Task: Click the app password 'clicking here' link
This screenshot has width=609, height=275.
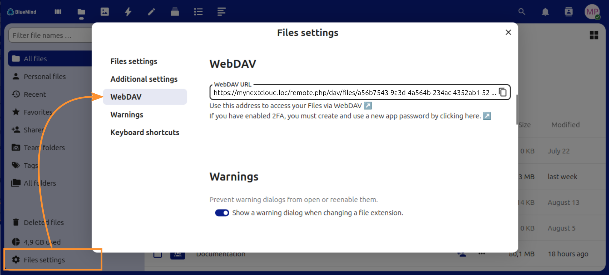Action: click(487, 116)
